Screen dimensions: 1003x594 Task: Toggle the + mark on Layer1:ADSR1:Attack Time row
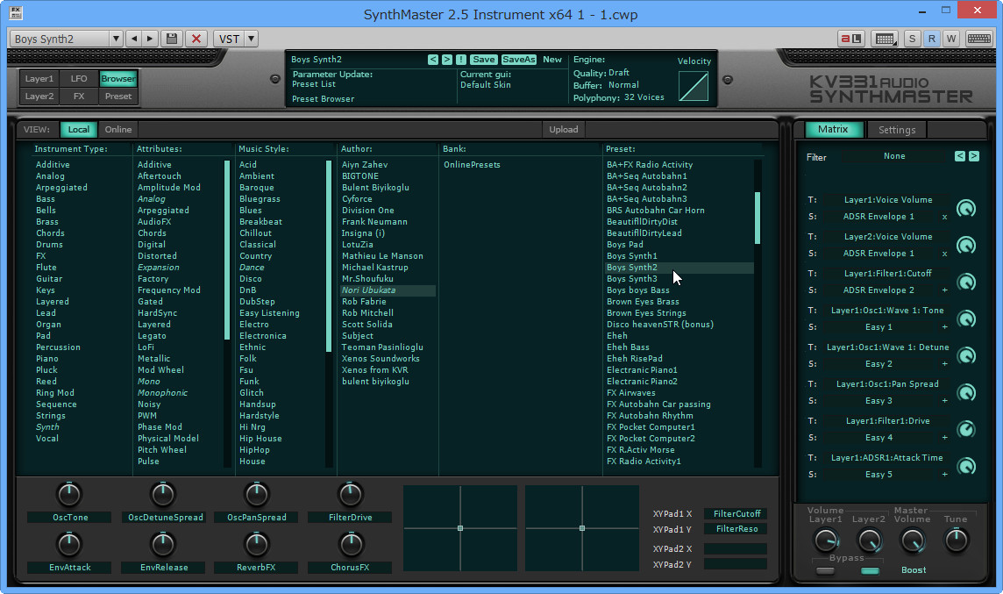945,475
